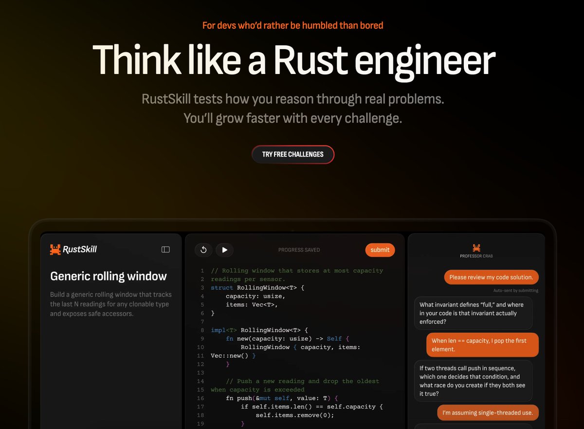Click the 'Auto-sent by submitting' note
The image size is (584, 429).
pyautogui.click(x=516, y=291)
